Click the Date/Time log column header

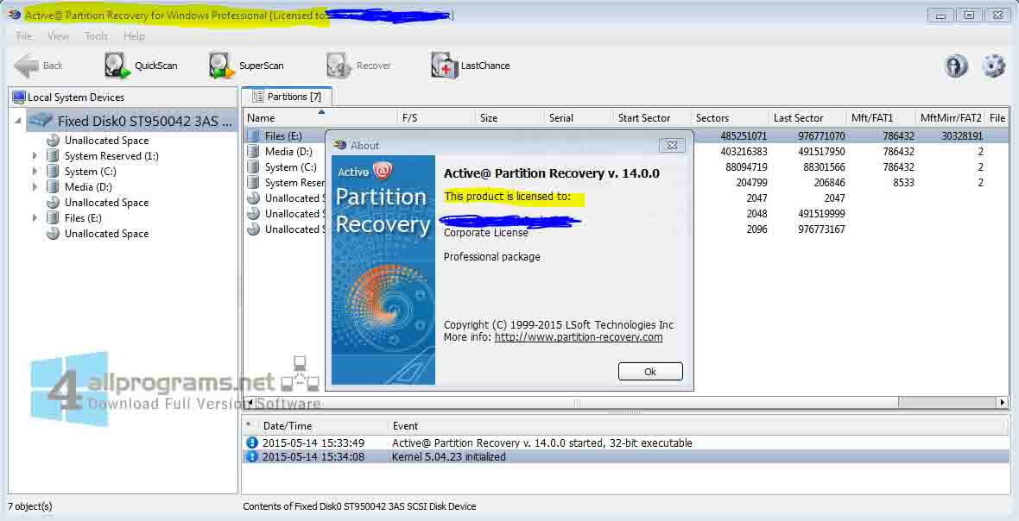pyautogui.click(x=322, y=426)
